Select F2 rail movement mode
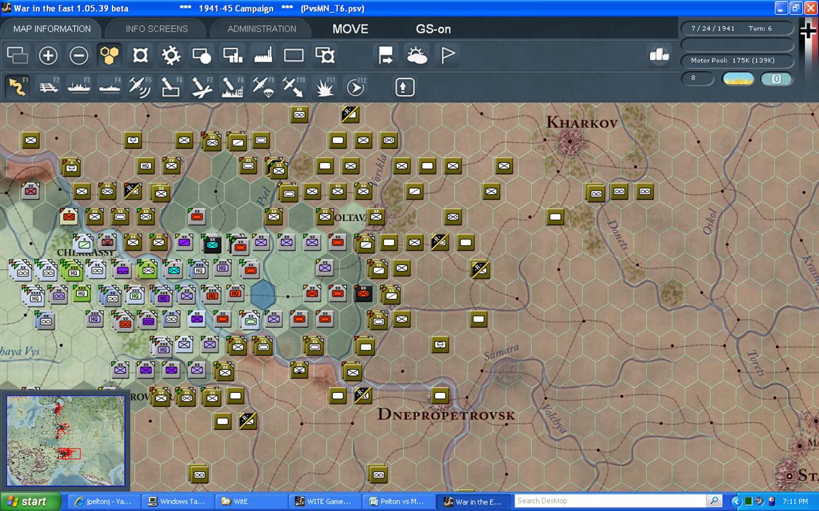This screenshot has width=819, height=511. pyautogui.click(x=48, y=87)
